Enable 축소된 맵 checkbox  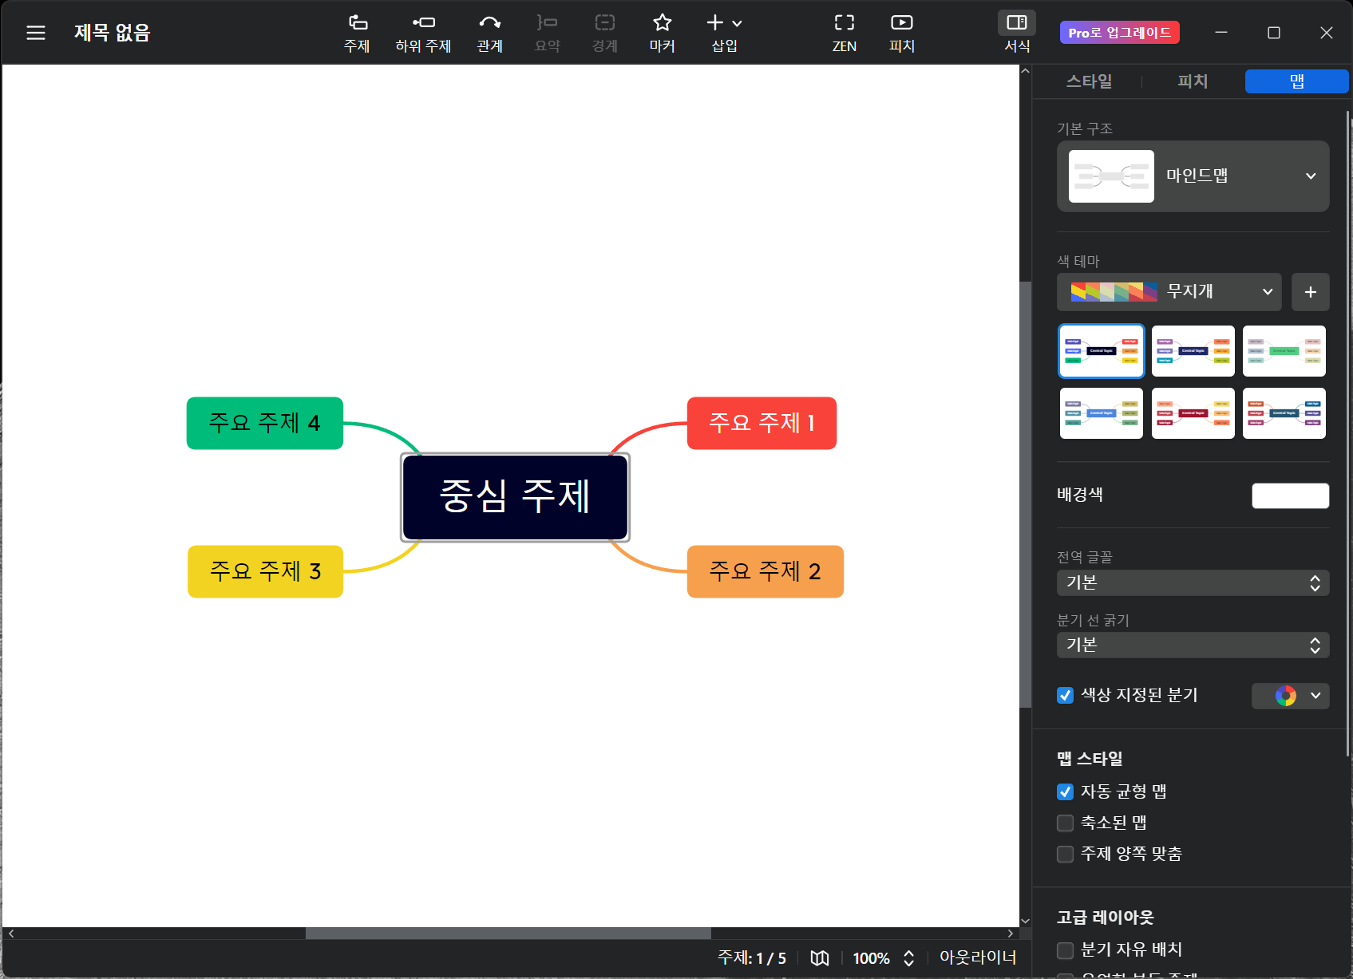point(1065,823)
